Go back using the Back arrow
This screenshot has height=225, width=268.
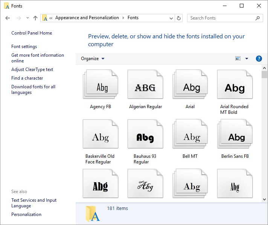tap(8, 18)
